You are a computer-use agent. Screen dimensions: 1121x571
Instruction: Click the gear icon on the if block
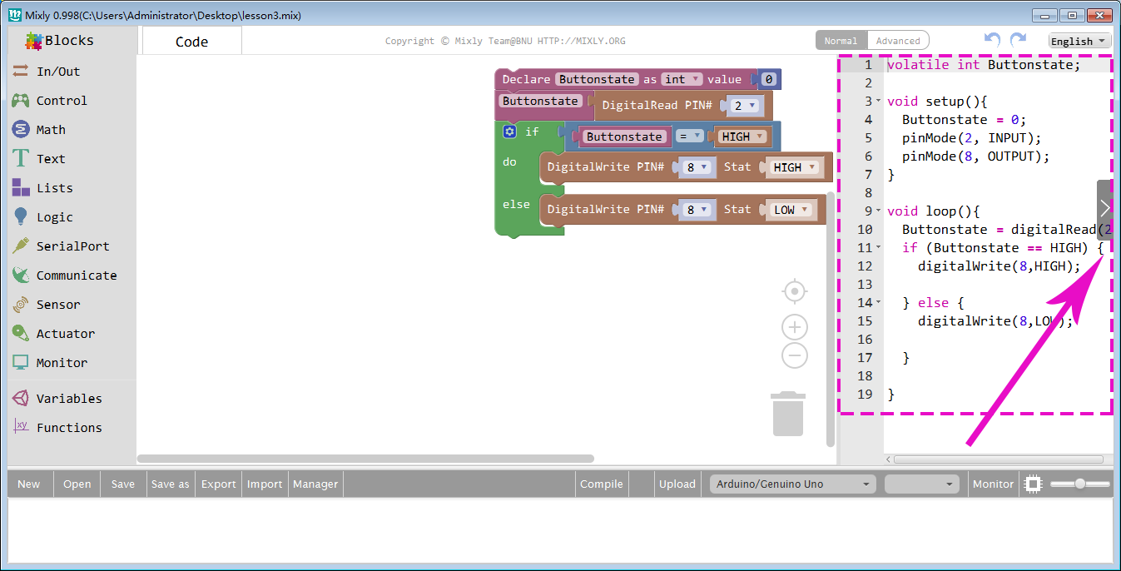pos(510,132)
